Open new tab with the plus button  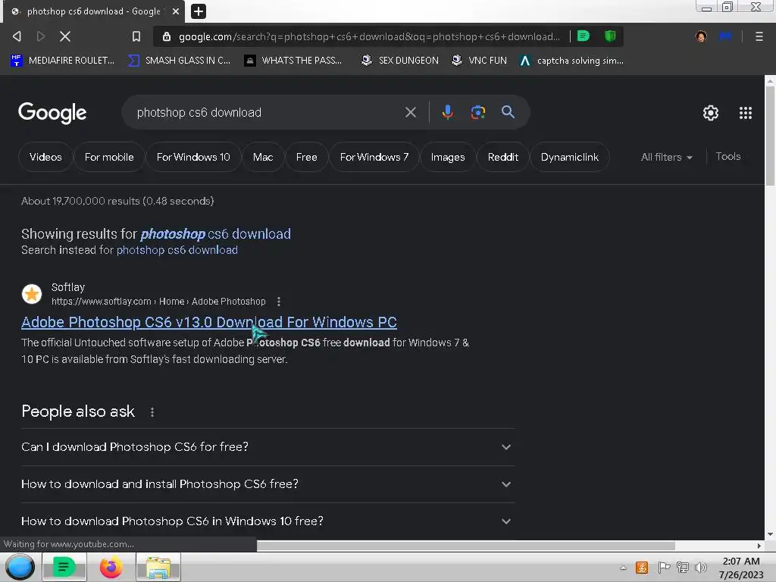198,11
